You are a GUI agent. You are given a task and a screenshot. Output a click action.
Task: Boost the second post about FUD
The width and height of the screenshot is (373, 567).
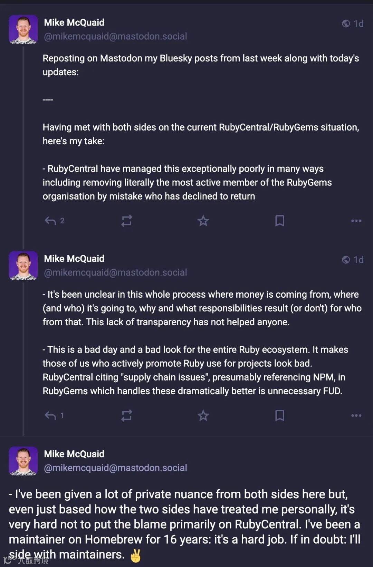pyautogui.click(x=127, y=415)
